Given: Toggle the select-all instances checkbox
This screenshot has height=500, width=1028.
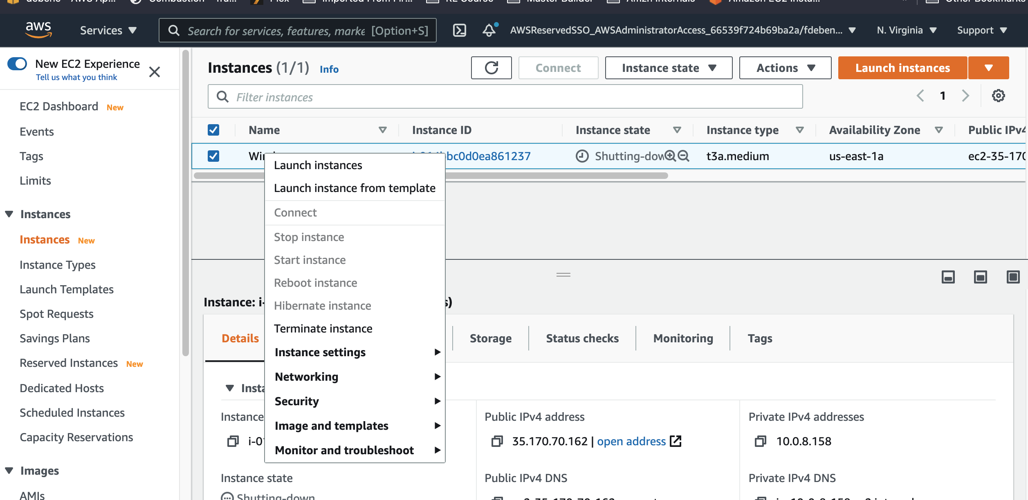Looking at the screenshot, I should coord(213,130).
